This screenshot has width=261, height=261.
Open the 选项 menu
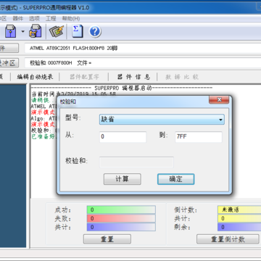pyautogui.click(x=34, y=19)
